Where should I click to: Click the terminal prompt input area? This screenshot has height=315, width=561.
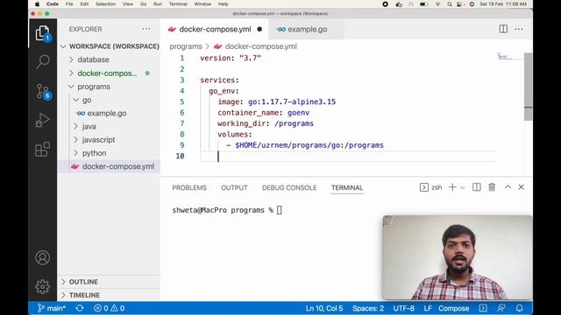(279, 210)
